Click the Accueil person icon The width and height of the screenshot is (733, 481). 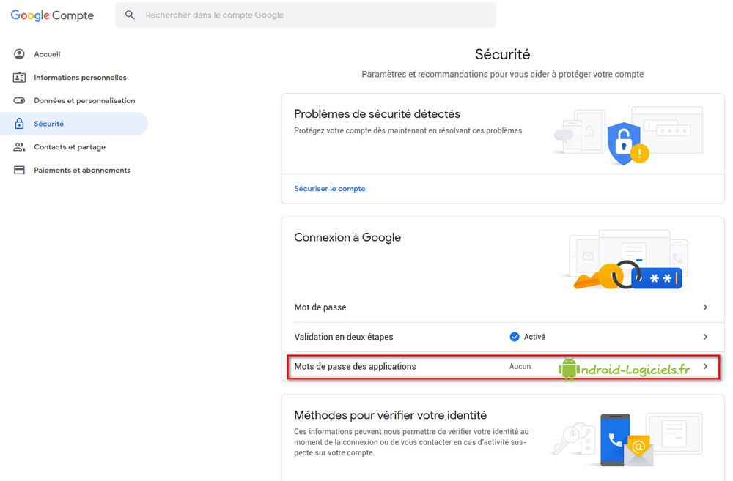click(19, 54)
